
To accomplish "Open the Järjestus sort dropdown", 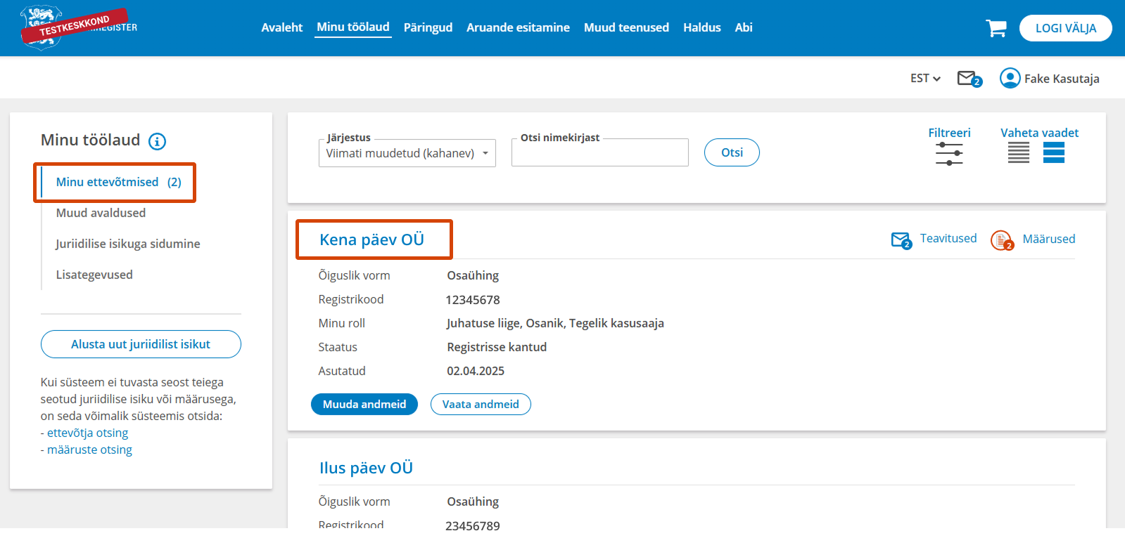I will 407,153.
